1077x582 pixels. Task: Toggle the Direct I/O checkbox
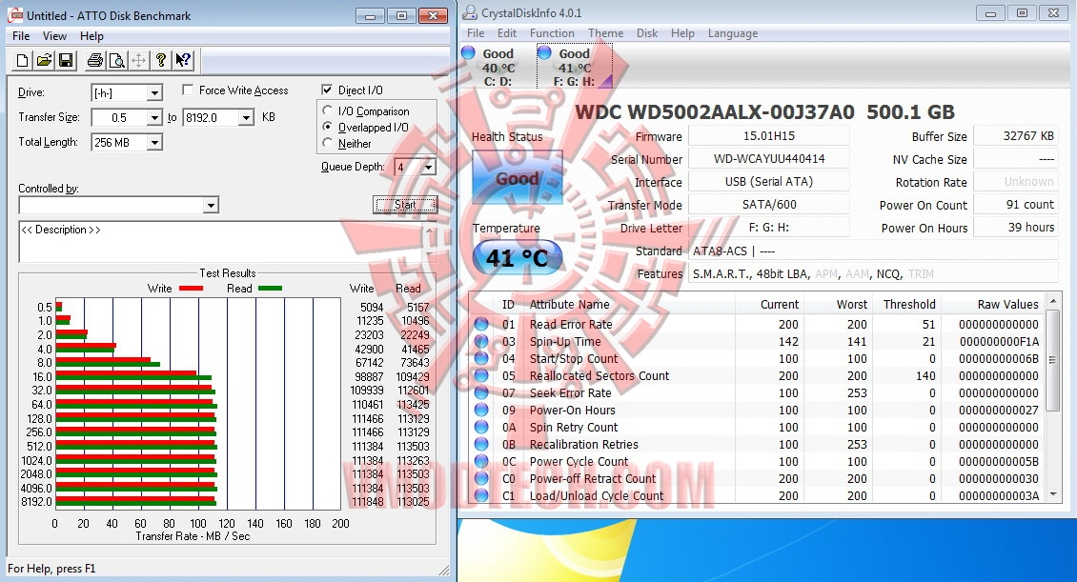[x=327, y=90]
